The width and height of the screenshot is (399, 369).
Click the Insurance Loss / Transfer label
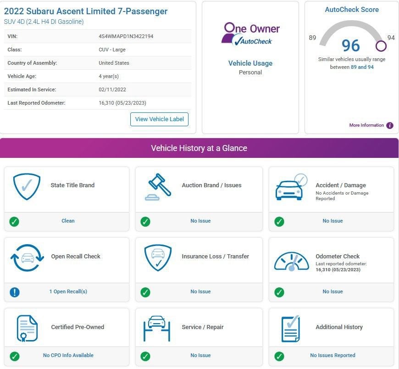[215, 256]
